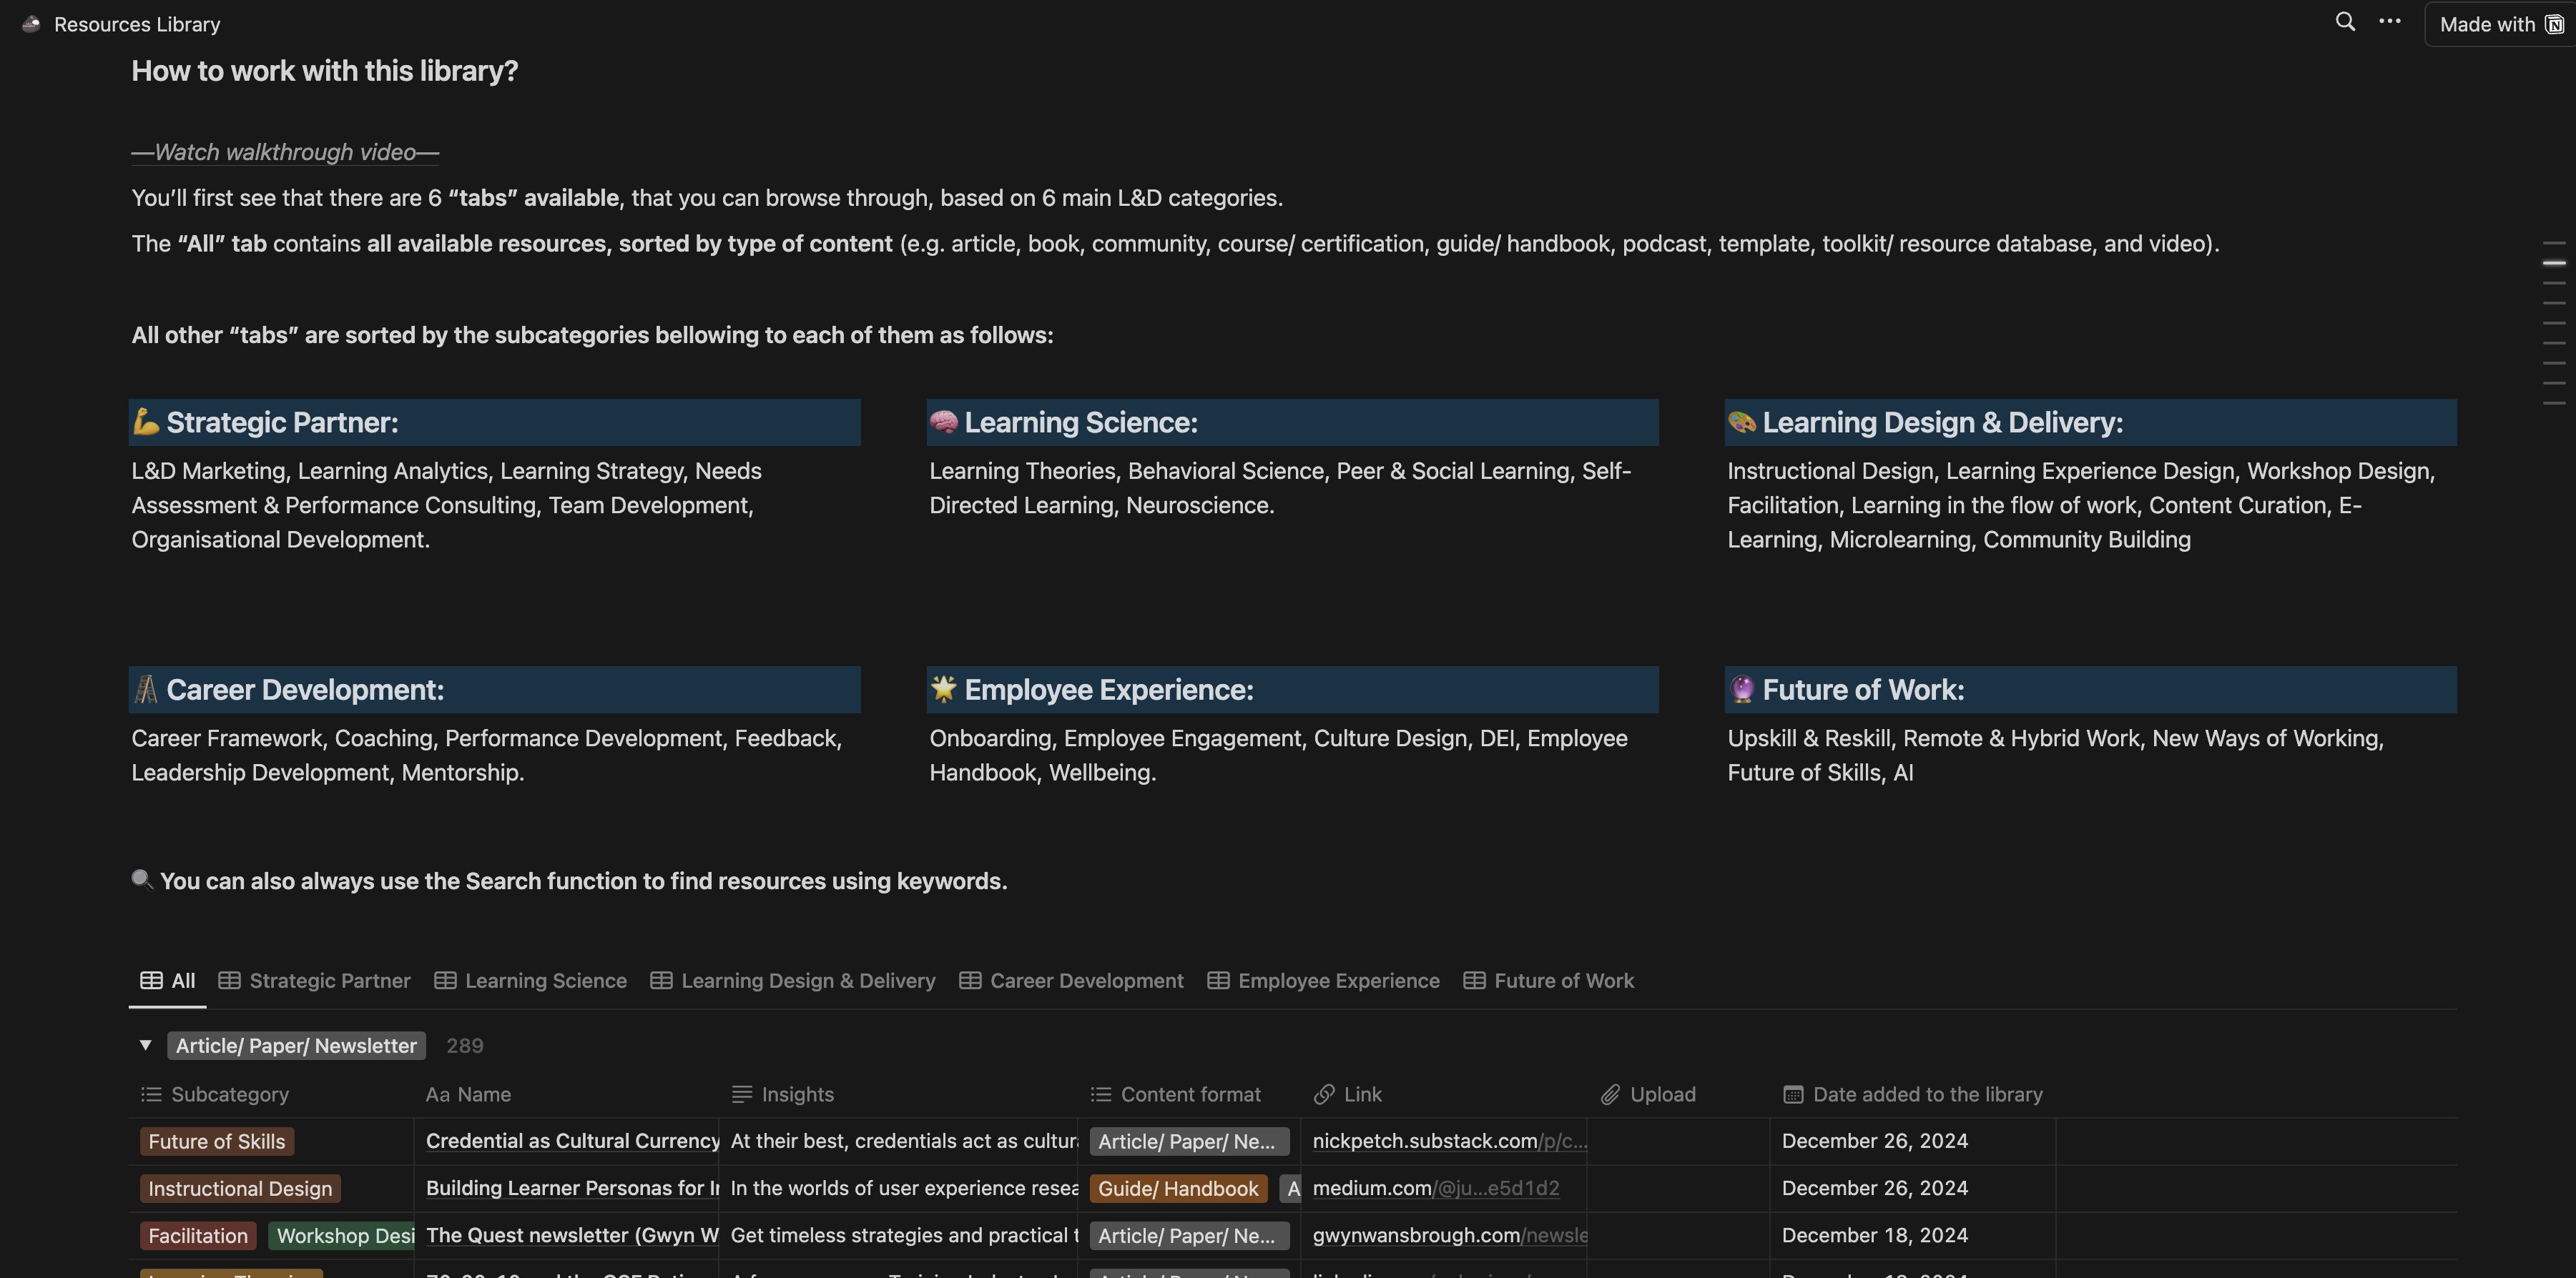This screenshot has height=1278, width=2576.
Task: Click the Date added to the library header
Action: coord(1927,1094)
